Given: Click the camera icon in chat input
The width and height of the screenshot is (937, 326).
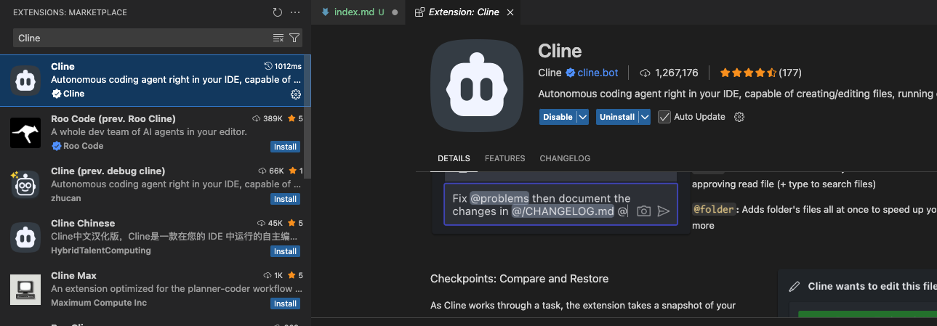Looking at the screenshot, I should 643,211.
